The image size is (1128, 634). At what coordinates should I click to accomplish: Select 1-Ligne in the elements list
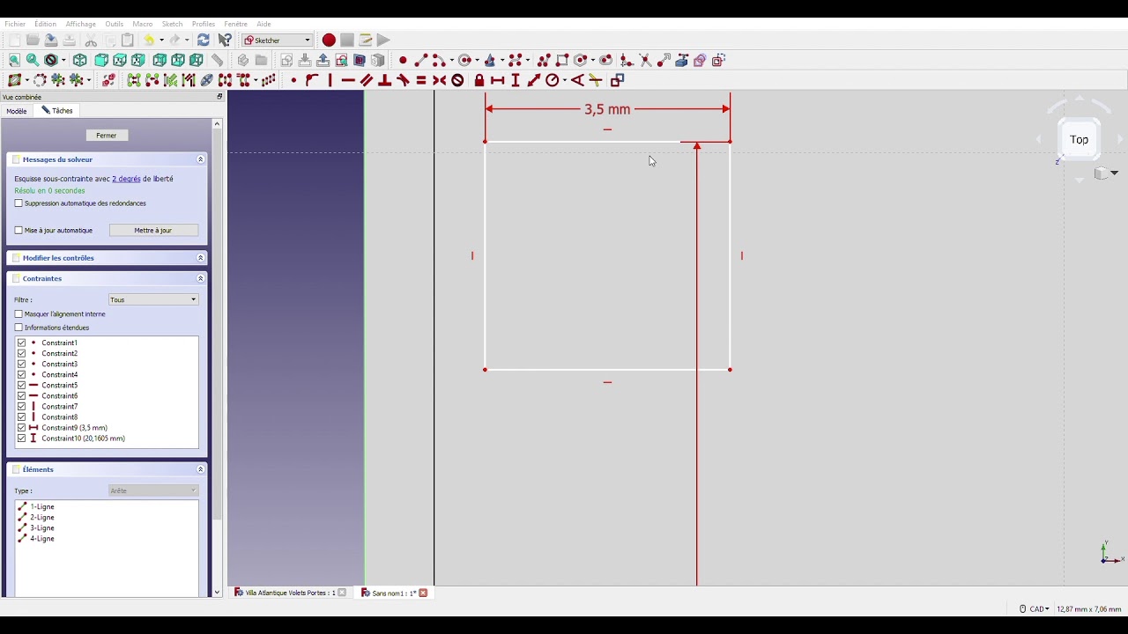tap(42, 507)
